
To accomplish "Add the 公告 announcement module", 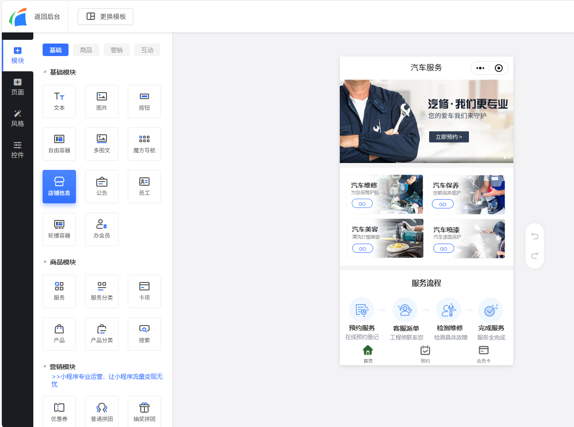I will tap(102, 187).
